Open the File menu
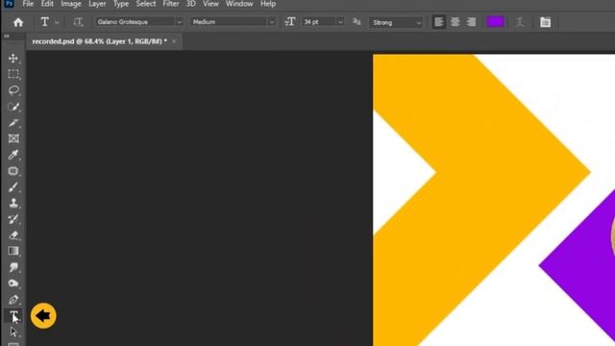Image resolution: width=615 pixels, height=346 pixels. (x=28, y=4)
